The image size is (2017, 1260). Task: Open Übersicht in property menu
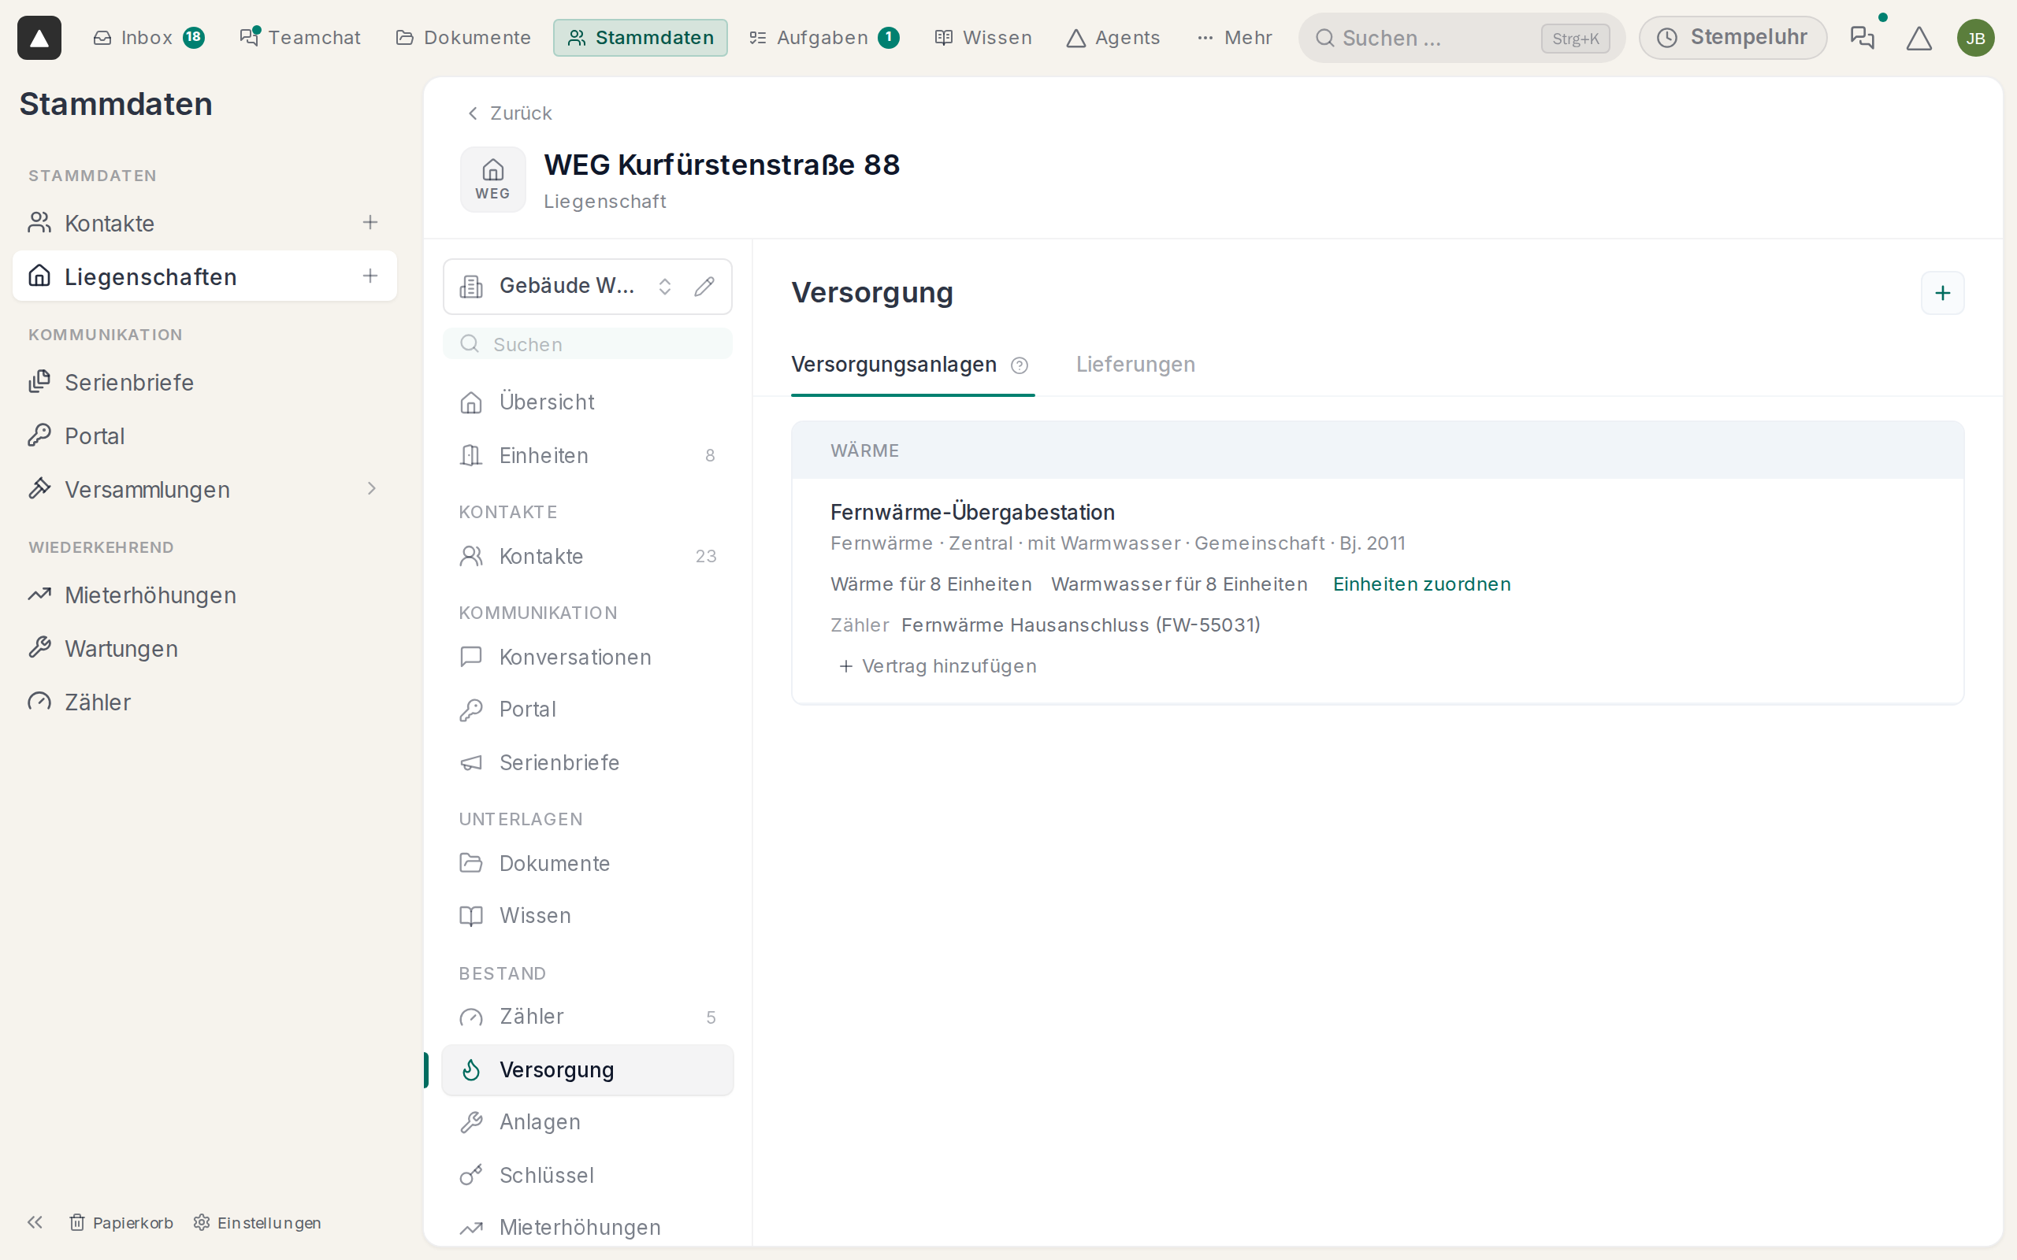588,402
